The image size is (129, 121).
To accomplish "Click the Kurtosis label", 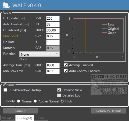I will click(9, 48).
